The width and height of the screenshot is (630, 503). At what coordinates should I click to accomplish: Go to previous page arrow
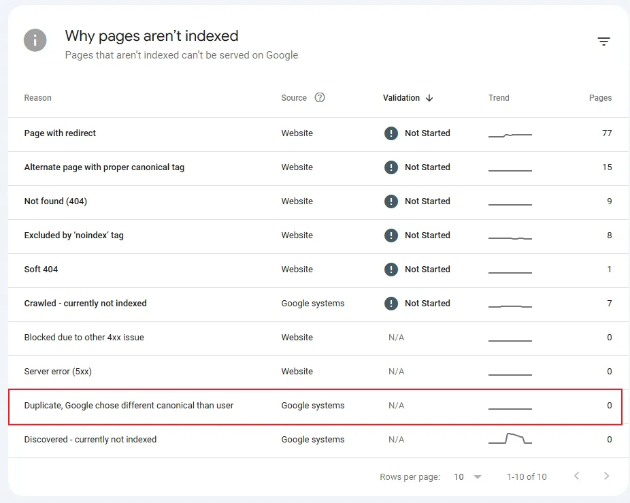click(x=576, y=476)
